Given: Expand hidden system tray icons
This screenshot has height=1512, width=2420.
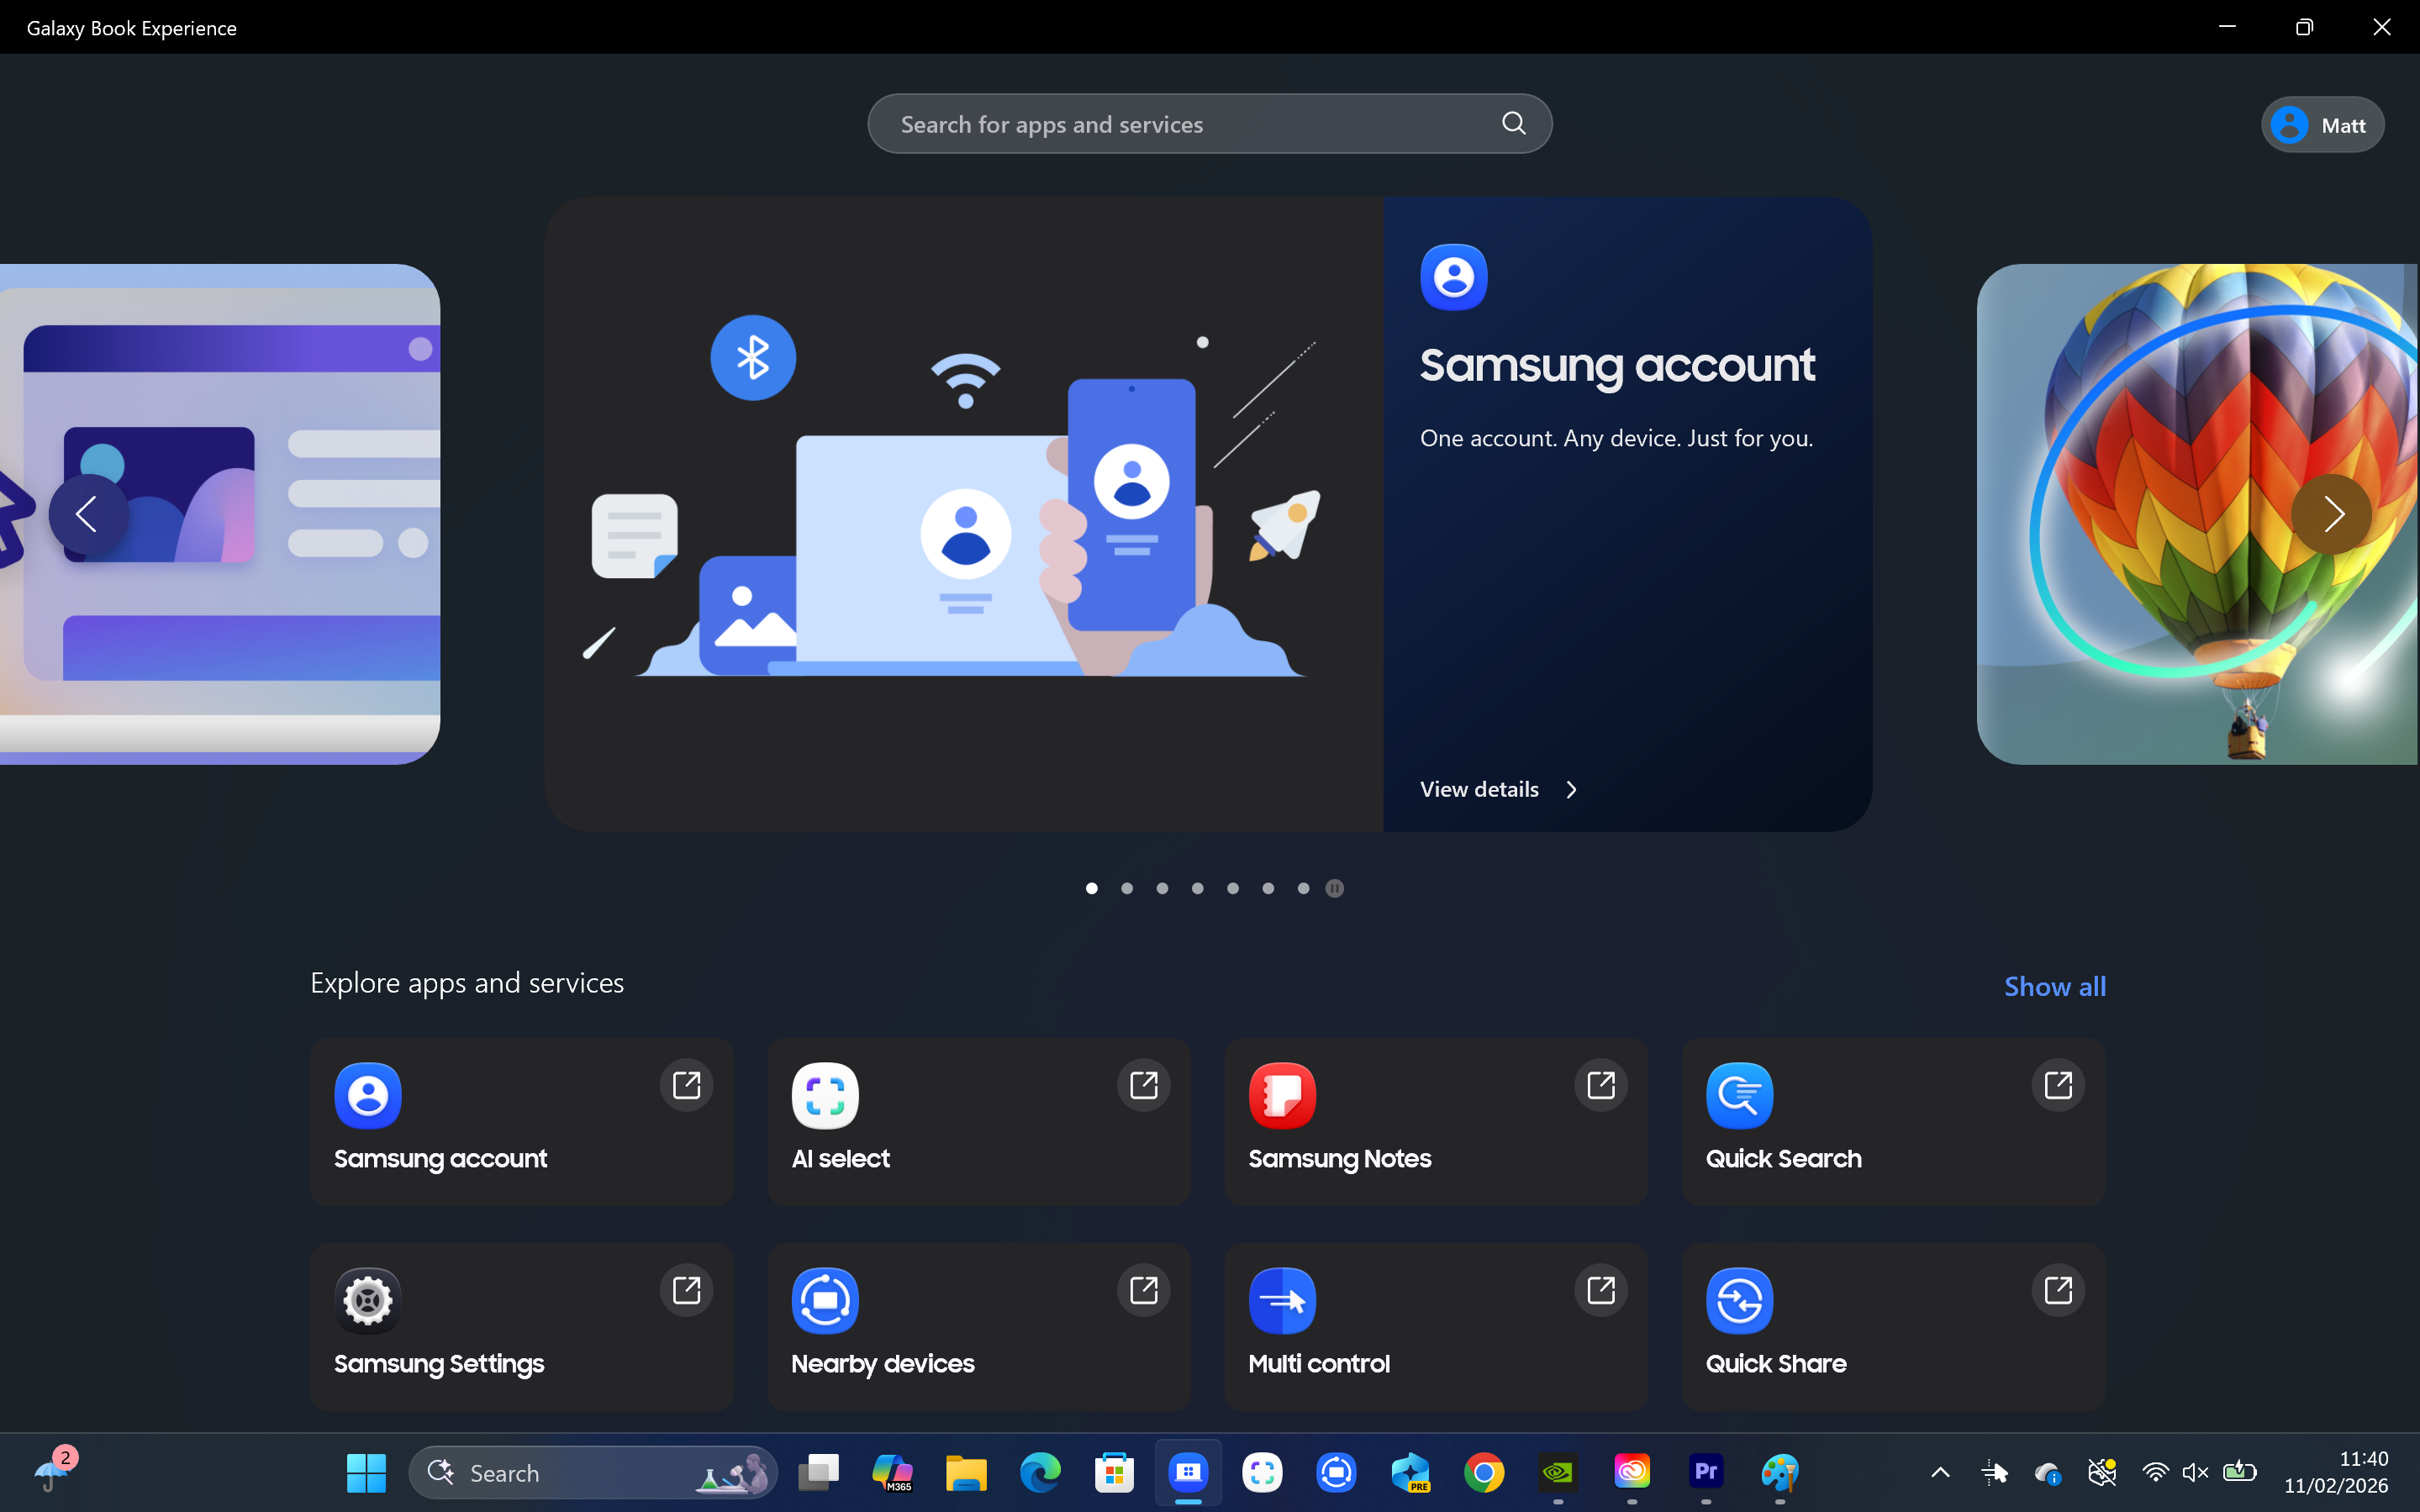Looking at the screenshot, I should [x=1940, y=1472].
